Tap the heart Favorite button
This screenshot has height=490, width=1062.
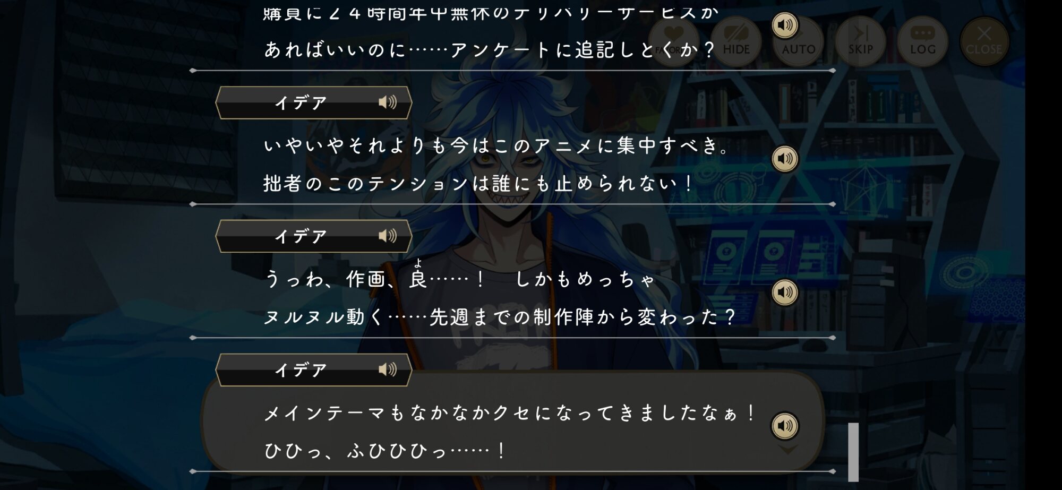pos(673,40)
